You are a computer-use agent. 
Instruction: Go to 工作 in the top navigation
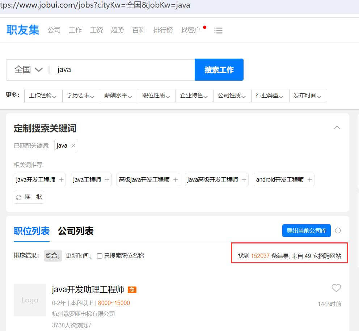[x=75, y=30]
